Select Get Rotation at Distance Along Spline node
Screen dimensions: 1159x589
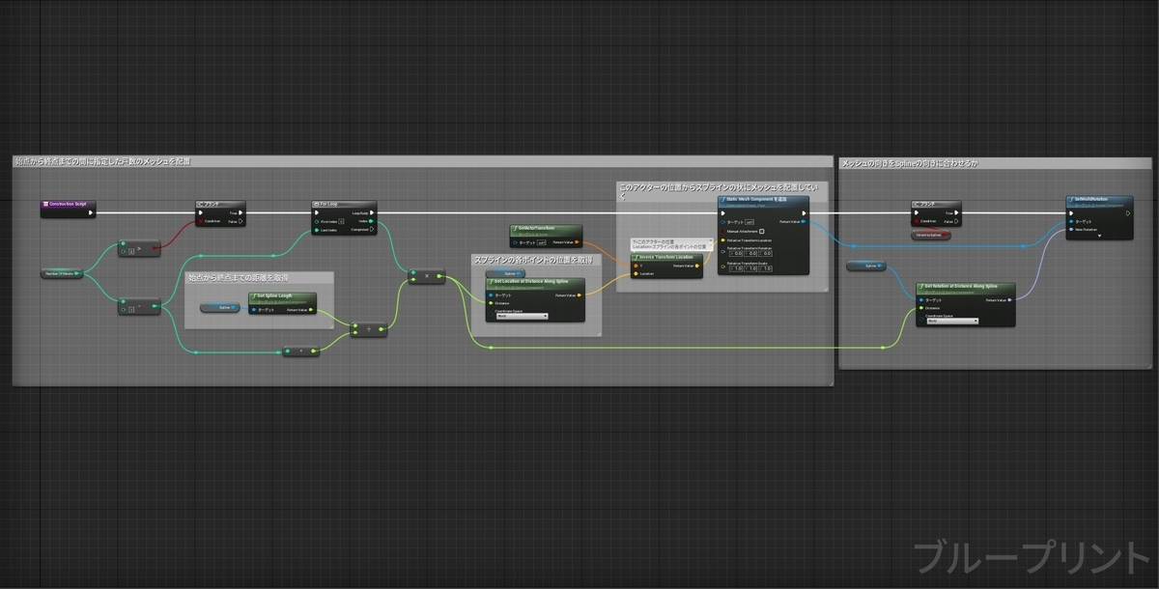click(x=965, y=304)
